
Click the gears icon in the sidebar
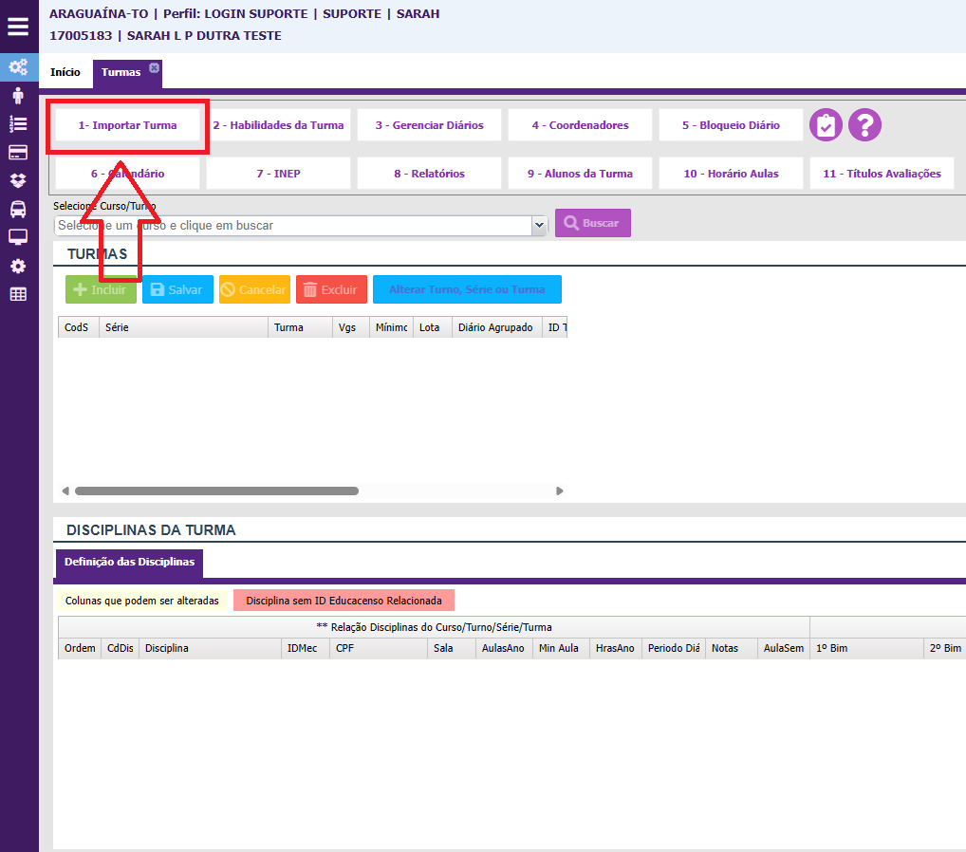tap(18, 67)
